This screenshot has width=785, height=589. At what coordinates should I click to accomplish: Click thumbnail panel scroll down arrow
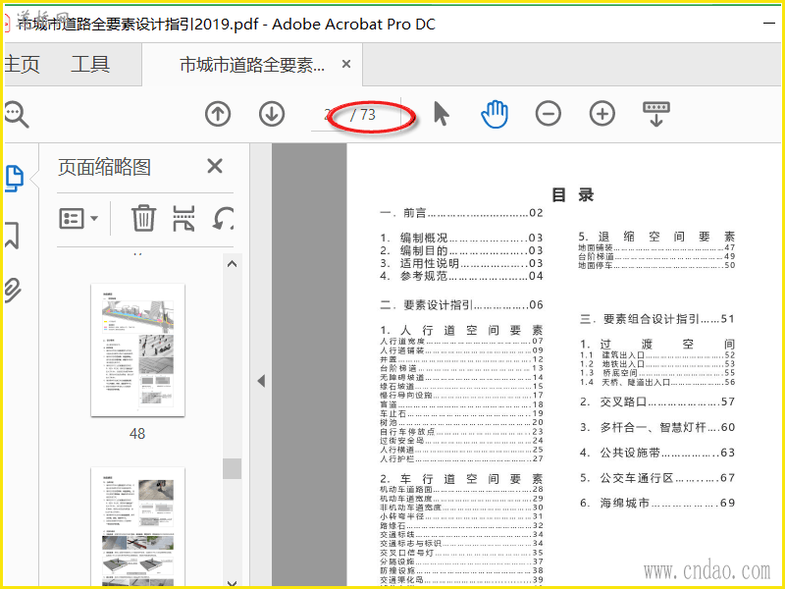click(x=232, y=583)
